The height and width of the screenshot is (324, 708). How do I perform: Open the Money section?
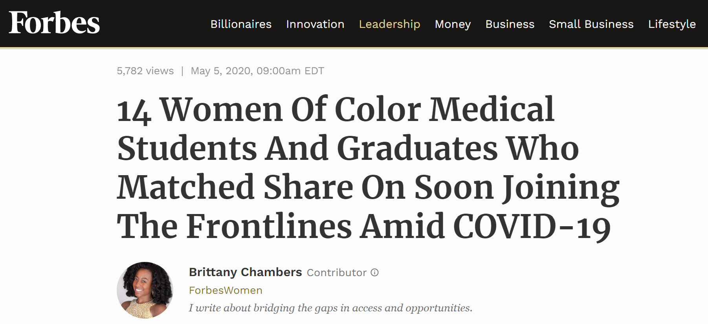click(452, 24)
